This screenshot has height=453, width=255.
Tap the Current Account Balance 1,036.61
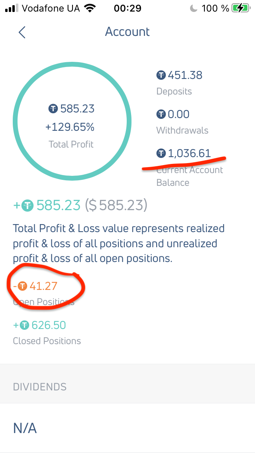[x=189, y=153]
